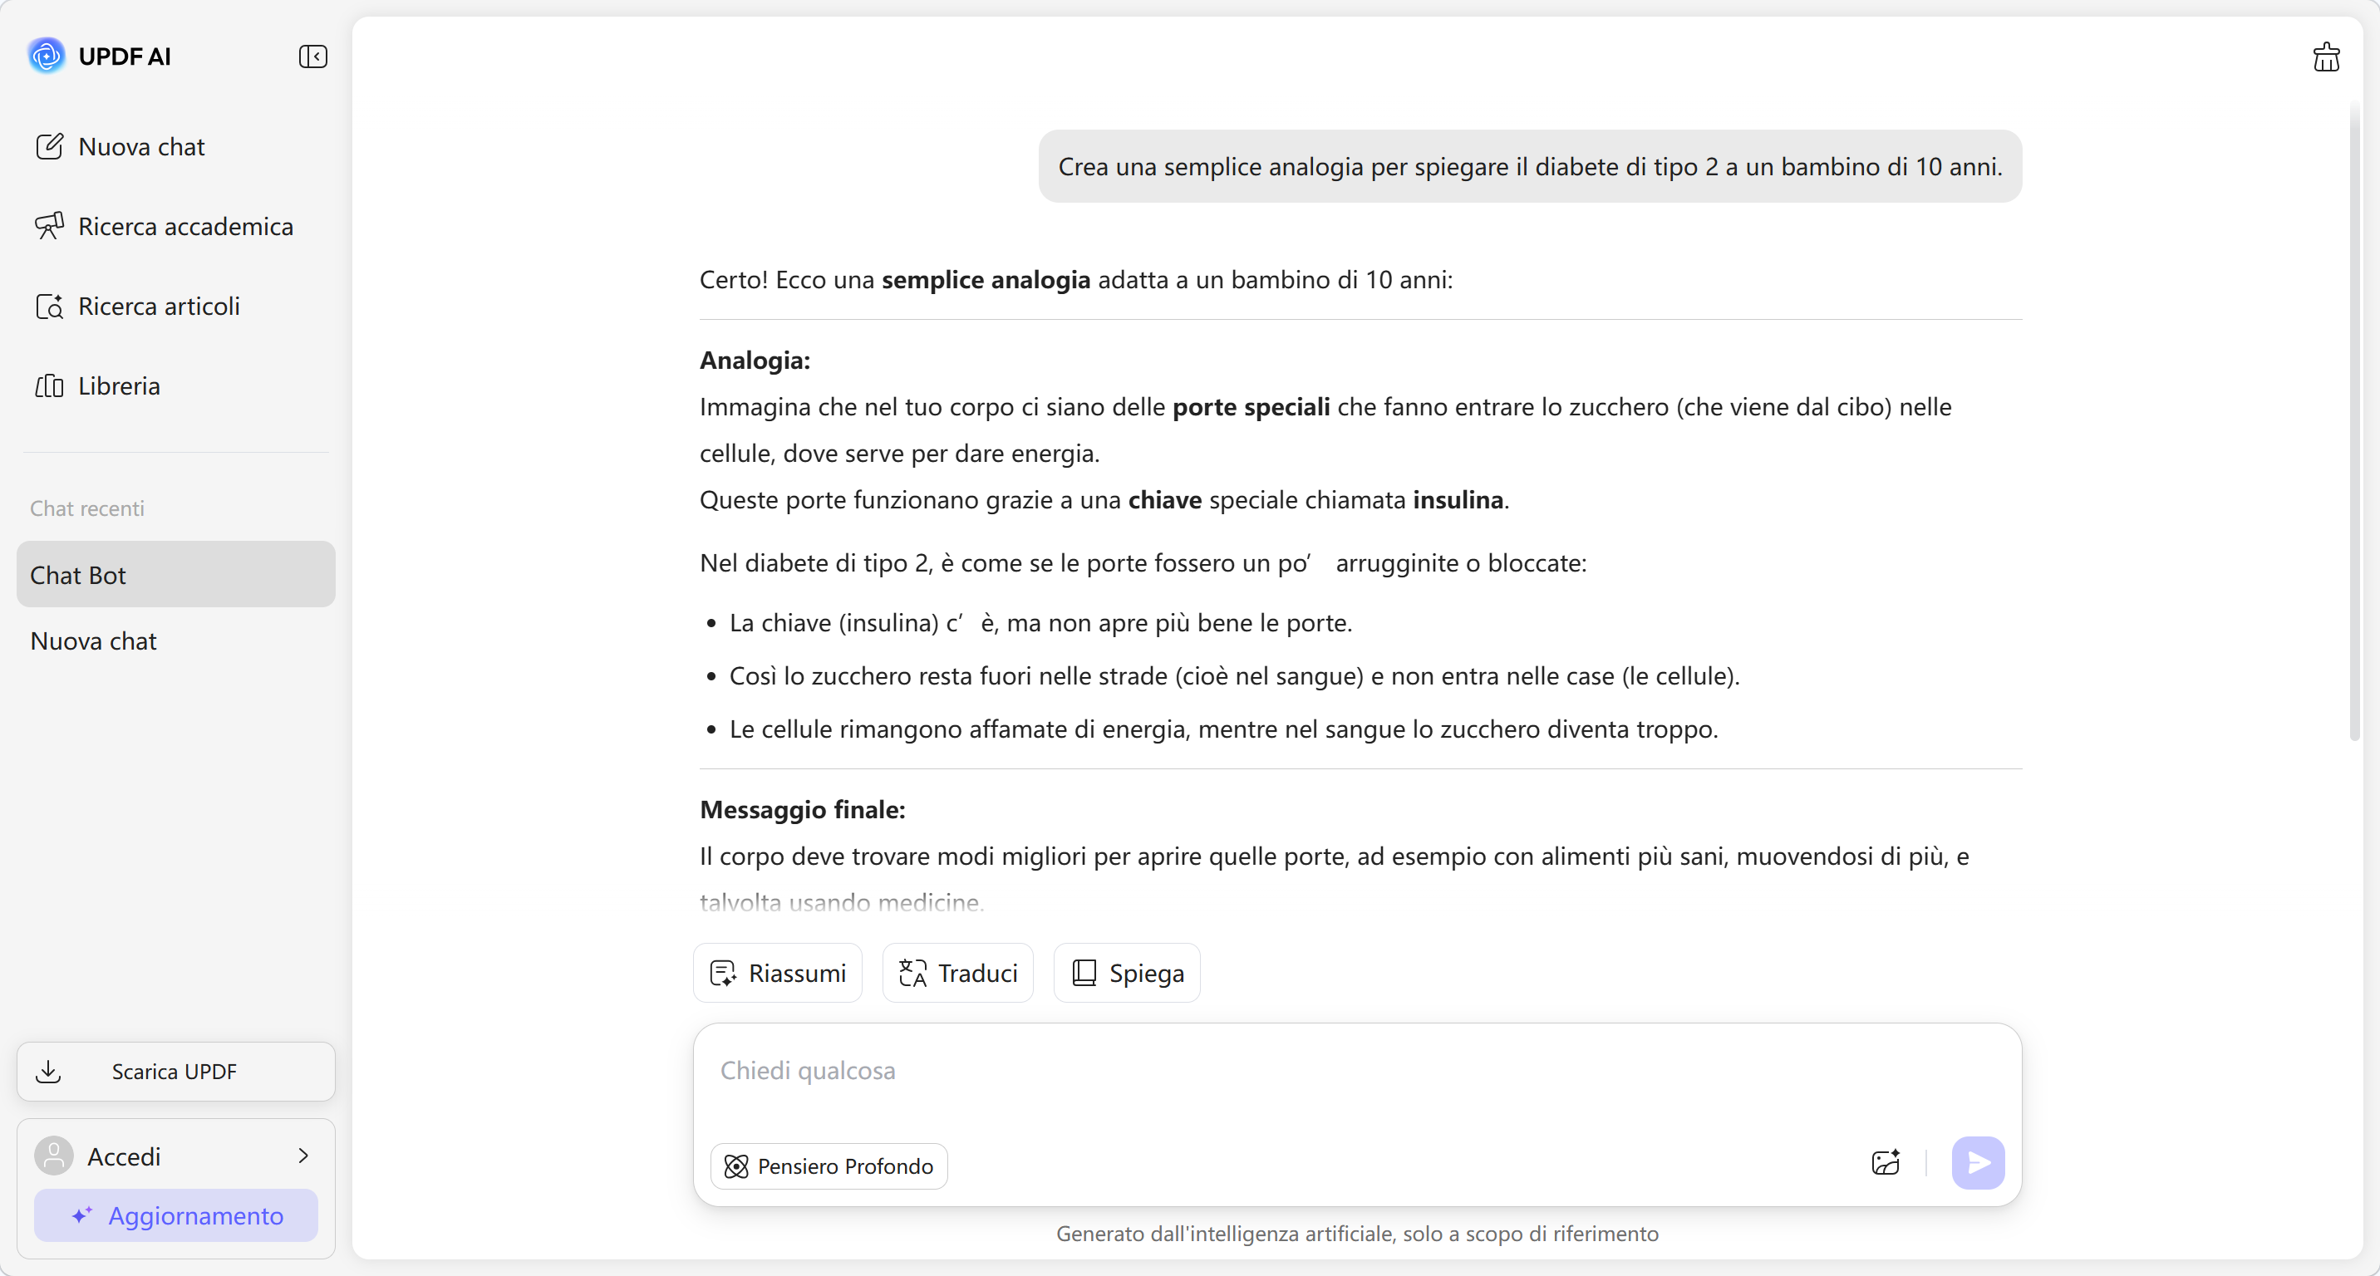The image size is (2380, 1276).
Task: Expand the Accedi chevron arrow
Action: coord(303,1156)
